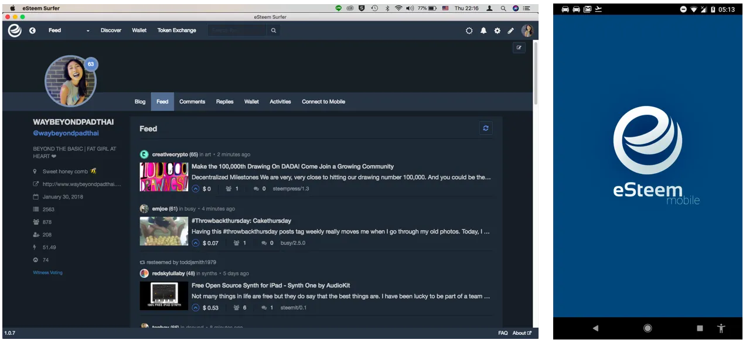Open settings gear icon in the navbar
This screenshot has width=746, height=343.
[x=497, y=30]
